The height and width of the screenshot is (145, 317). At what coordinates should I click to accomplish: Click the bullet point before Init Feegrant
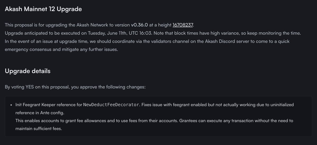(11, 105)
